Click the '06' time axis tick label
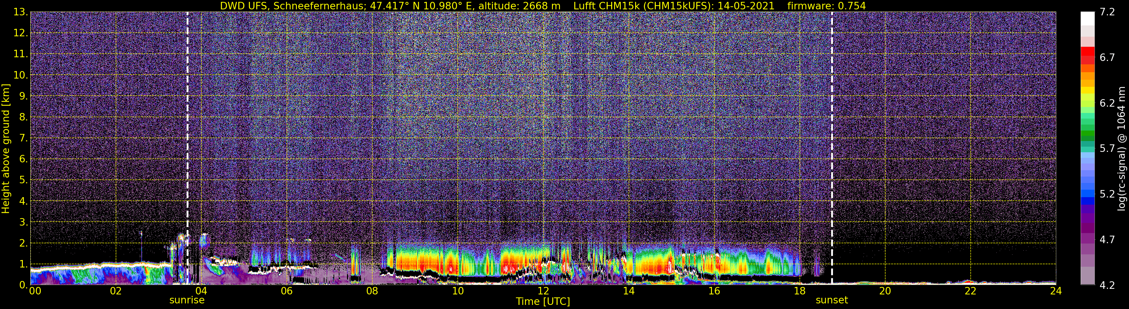 click(x=287, y=291)
